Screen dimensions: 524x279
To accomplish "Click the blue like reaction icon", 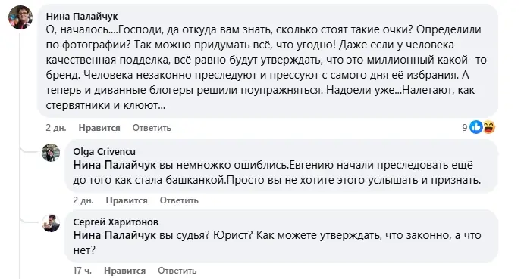I will (476, 127).
